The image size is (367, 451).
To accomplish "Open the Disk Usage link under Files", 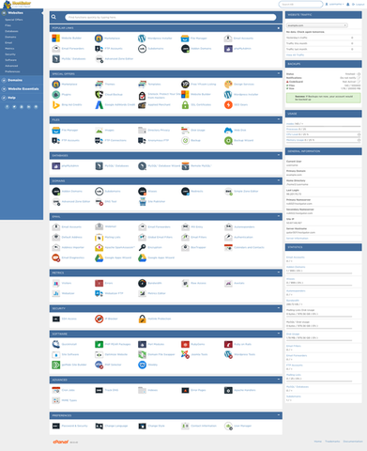I will pyautogui.click(x=198, y=131).
